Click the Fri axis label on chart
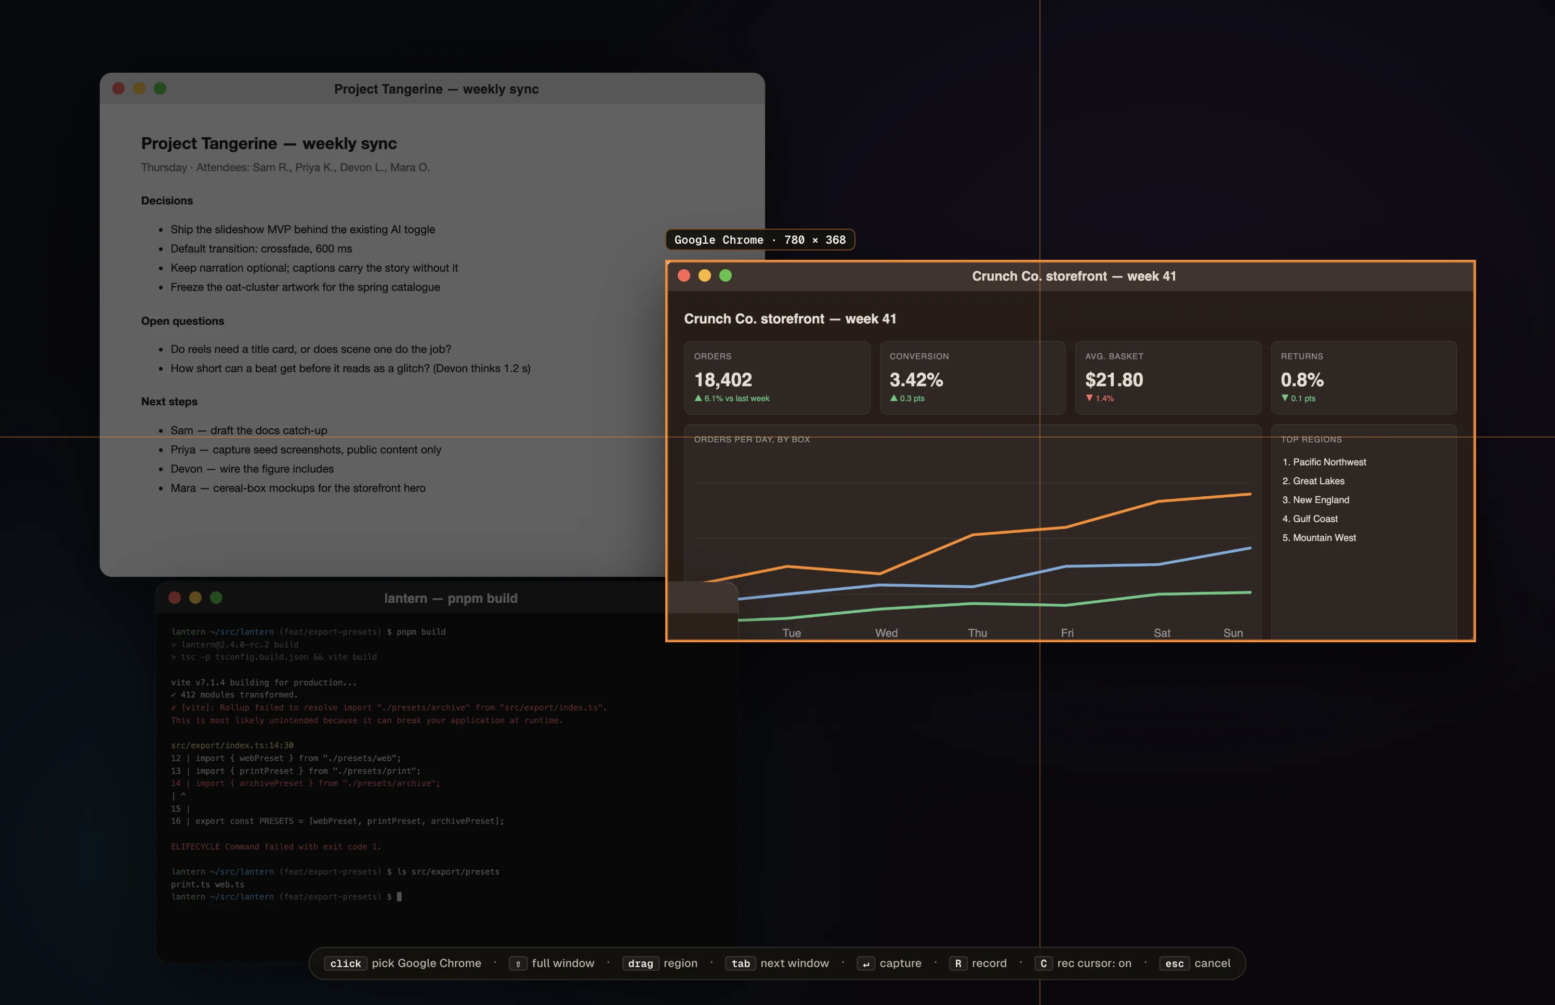 pyautogui.click(x=1067, y=633)
